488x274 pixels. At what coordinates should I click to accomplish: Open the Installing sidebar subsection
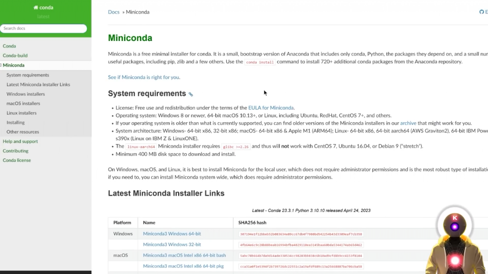[16, 122]
